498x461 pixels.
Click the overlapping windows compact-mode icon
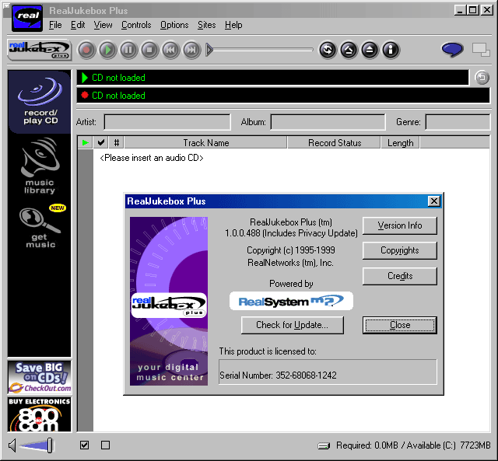pyautogui.click(x=481, y=50)
